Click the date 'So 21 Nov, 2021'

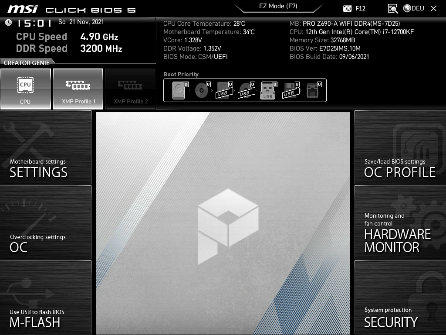[81, 22]
